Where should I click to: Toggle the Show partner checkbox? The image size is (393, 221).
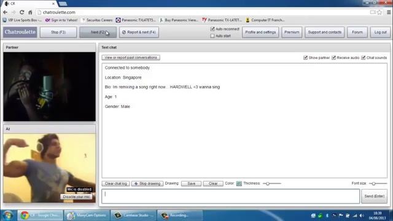click(x=305, y=58)
